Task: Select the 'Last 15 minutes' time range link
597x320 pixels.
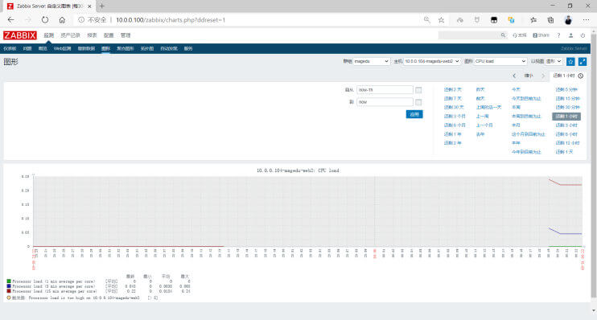Action: tap(567, 99)
